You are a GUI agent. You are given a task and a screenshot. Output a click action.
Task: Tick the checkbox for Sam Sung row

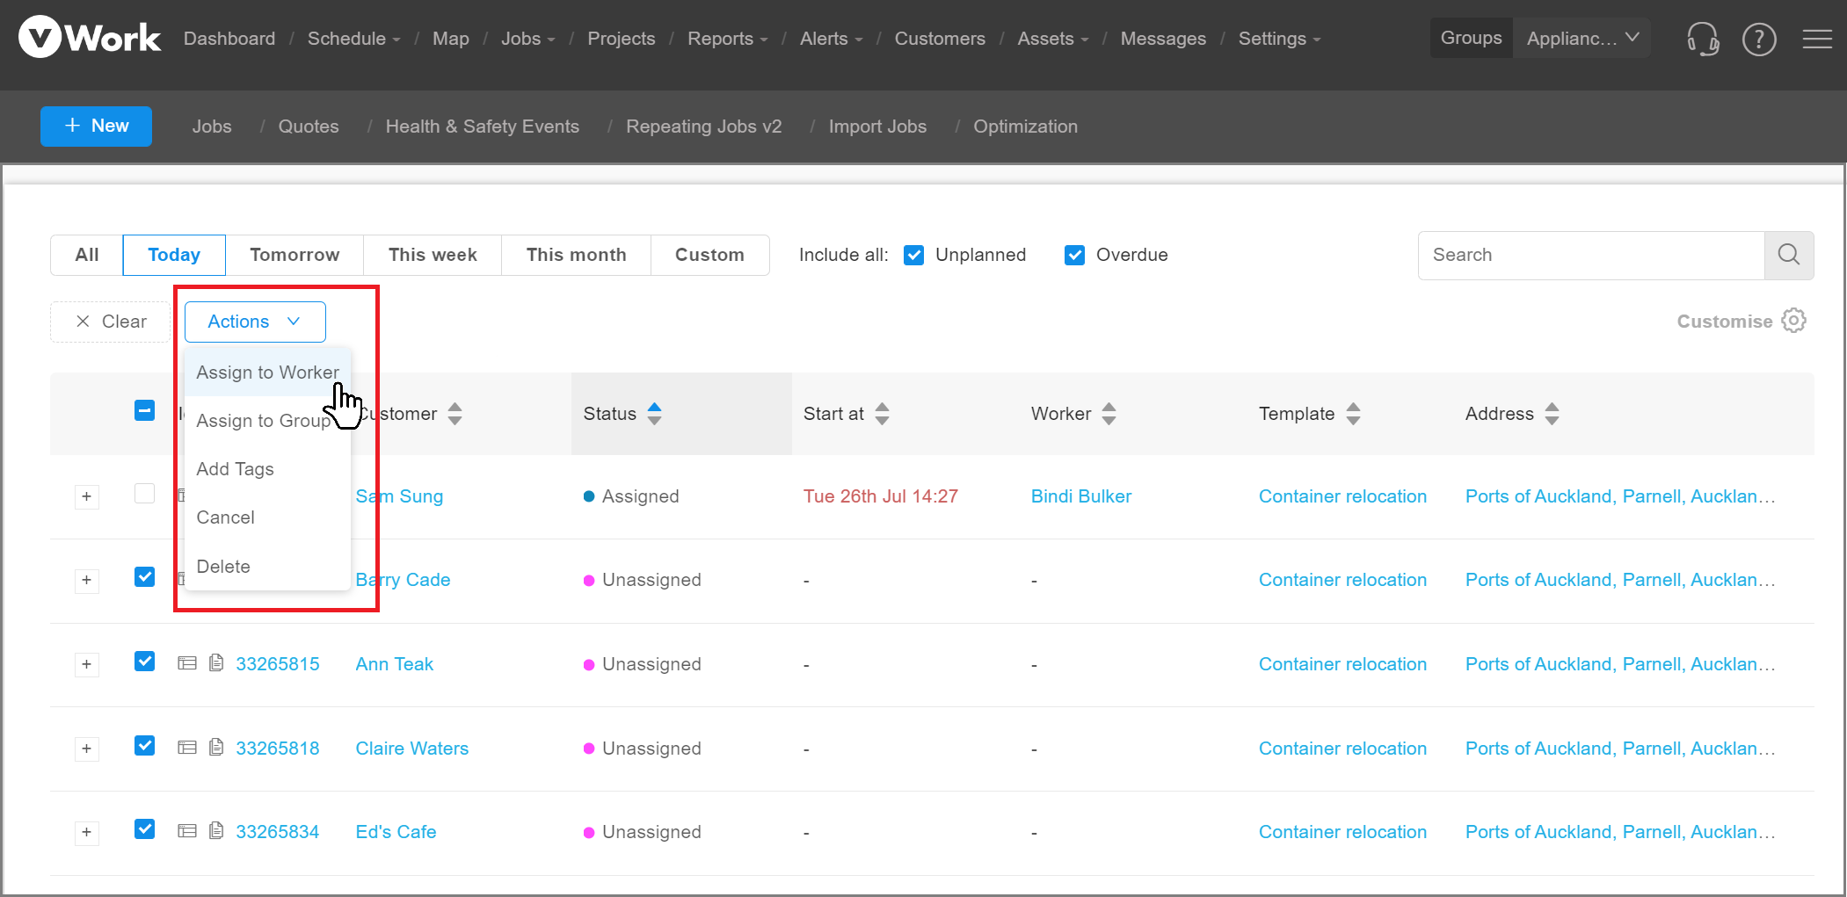click(145, 494)
